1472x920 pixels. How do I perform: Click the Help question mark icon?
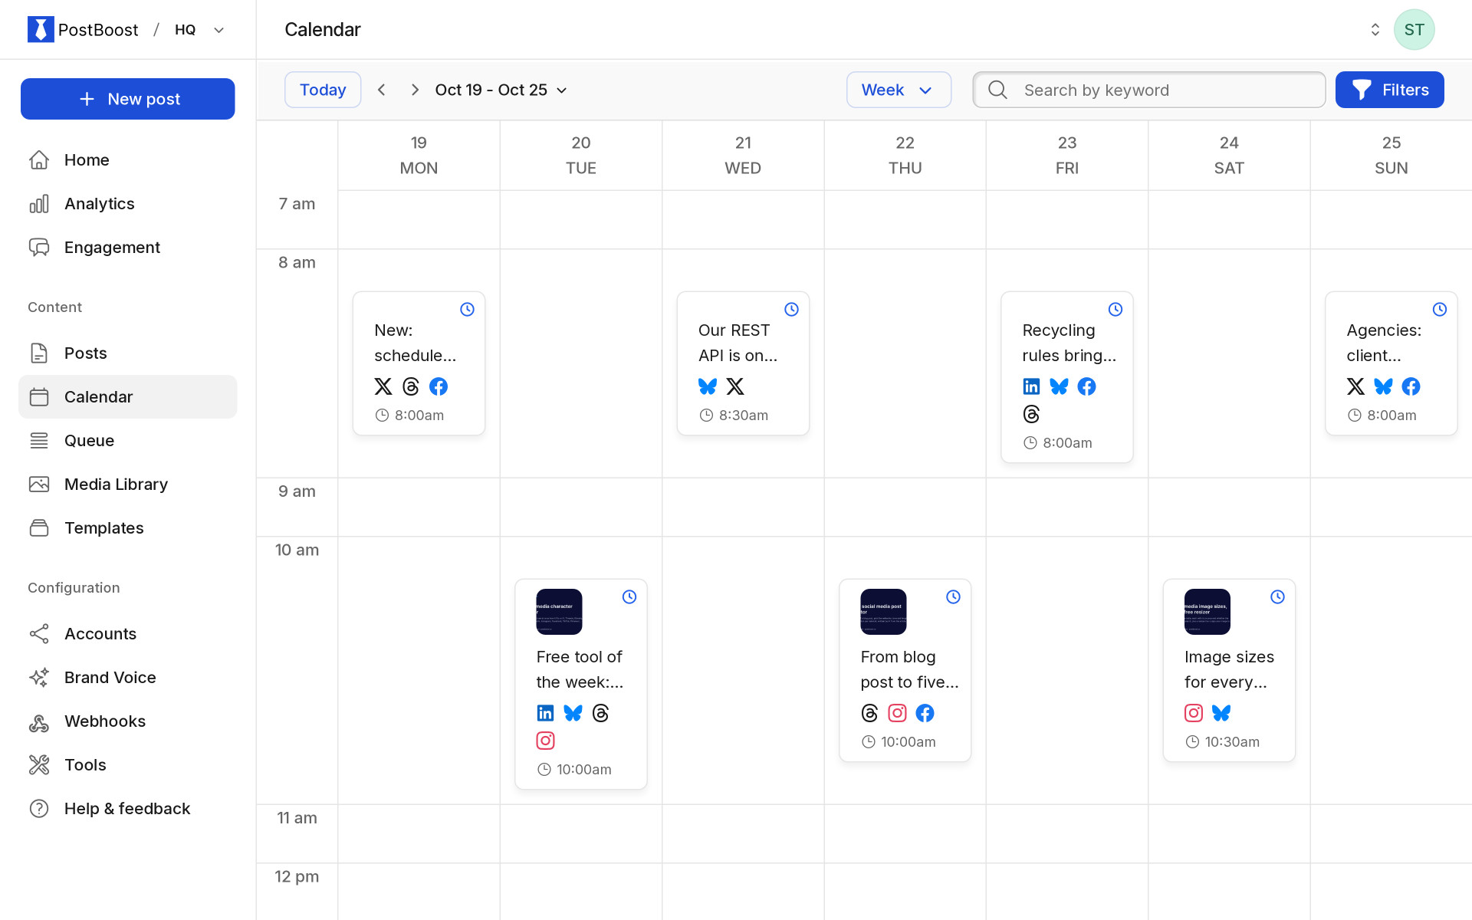coord(39,808)
